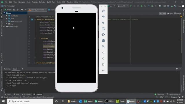Open the app run configuration dropdown
This screenshot has width=185, height=104.
[111, 6]
